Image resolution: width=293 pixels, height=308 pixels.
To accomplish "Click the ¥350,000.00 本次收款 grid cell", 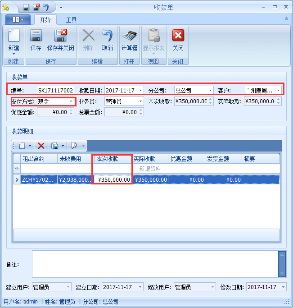I will pos(112,180).
